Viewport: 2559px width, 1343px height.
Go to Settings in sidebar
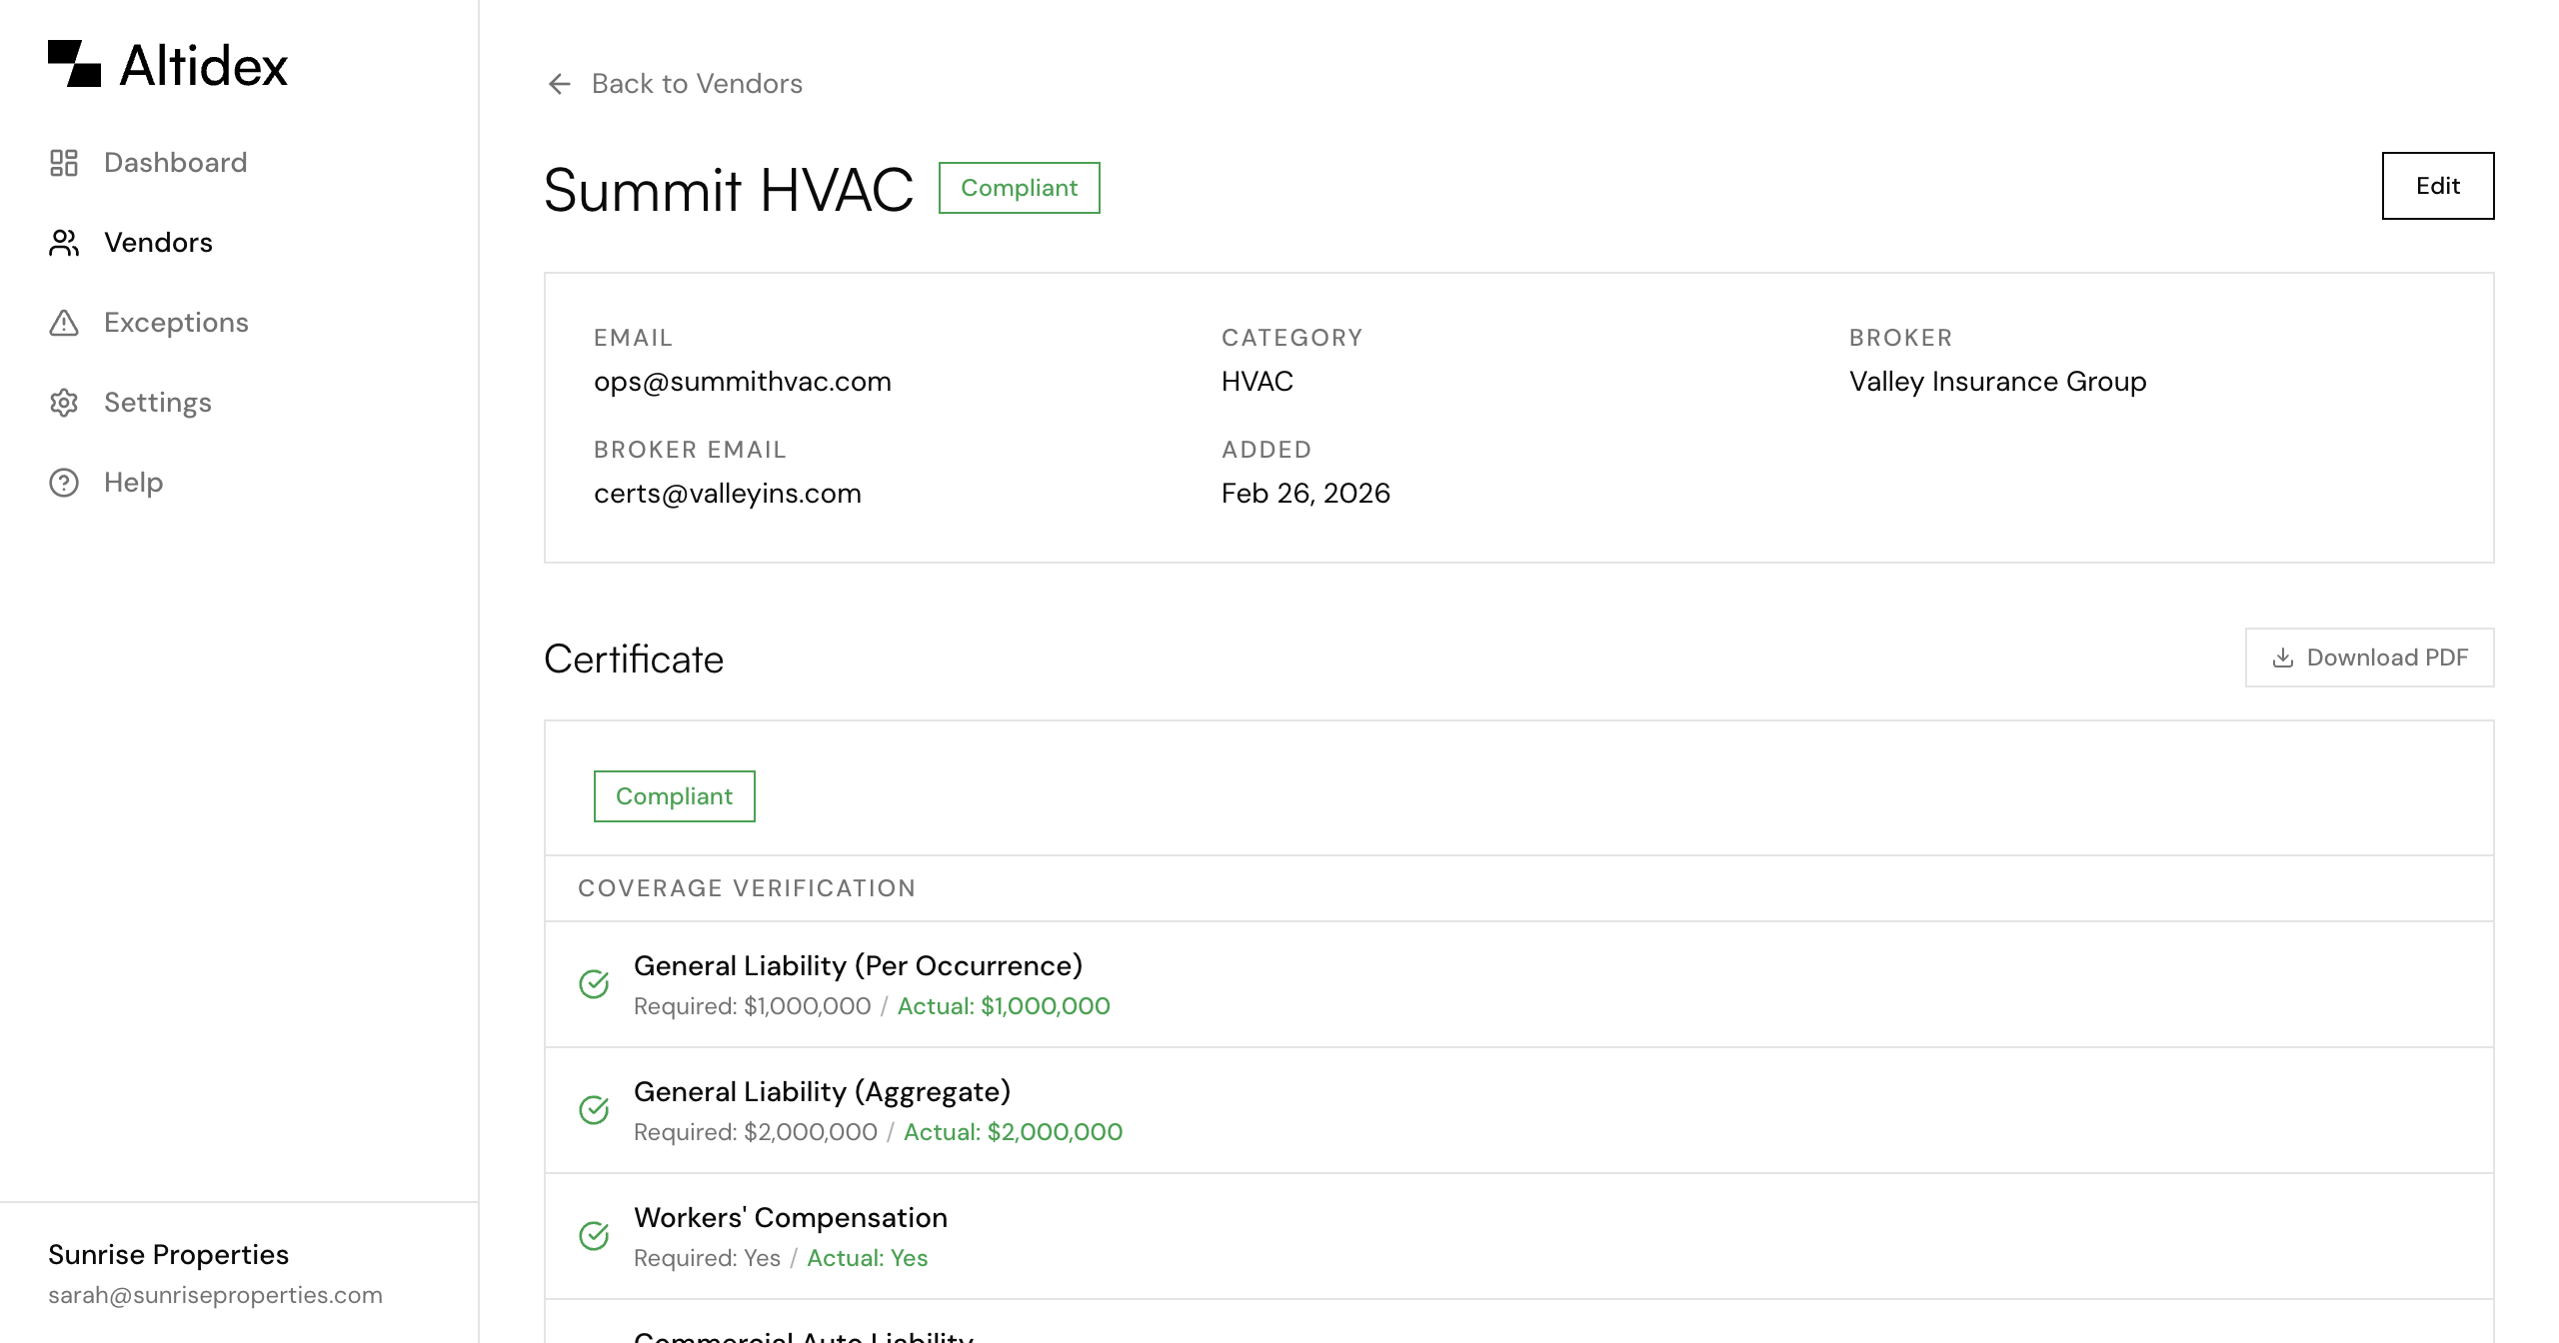pyautogui.click(x=158, y=403)
